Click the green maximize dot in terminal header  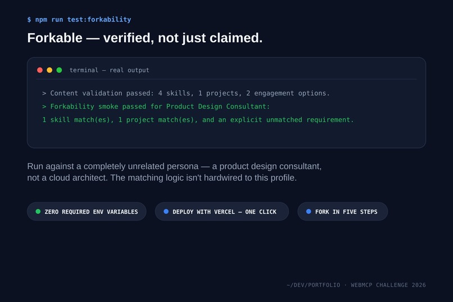[59, 70]
